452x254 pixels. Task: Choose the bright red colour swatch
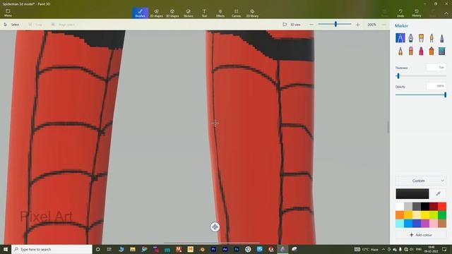click(x=442, y=207)
